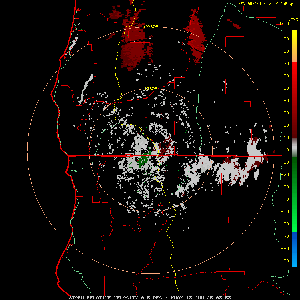Click the -90 scale value
Screen dimensions: 300x300
[x=285, y=261]
